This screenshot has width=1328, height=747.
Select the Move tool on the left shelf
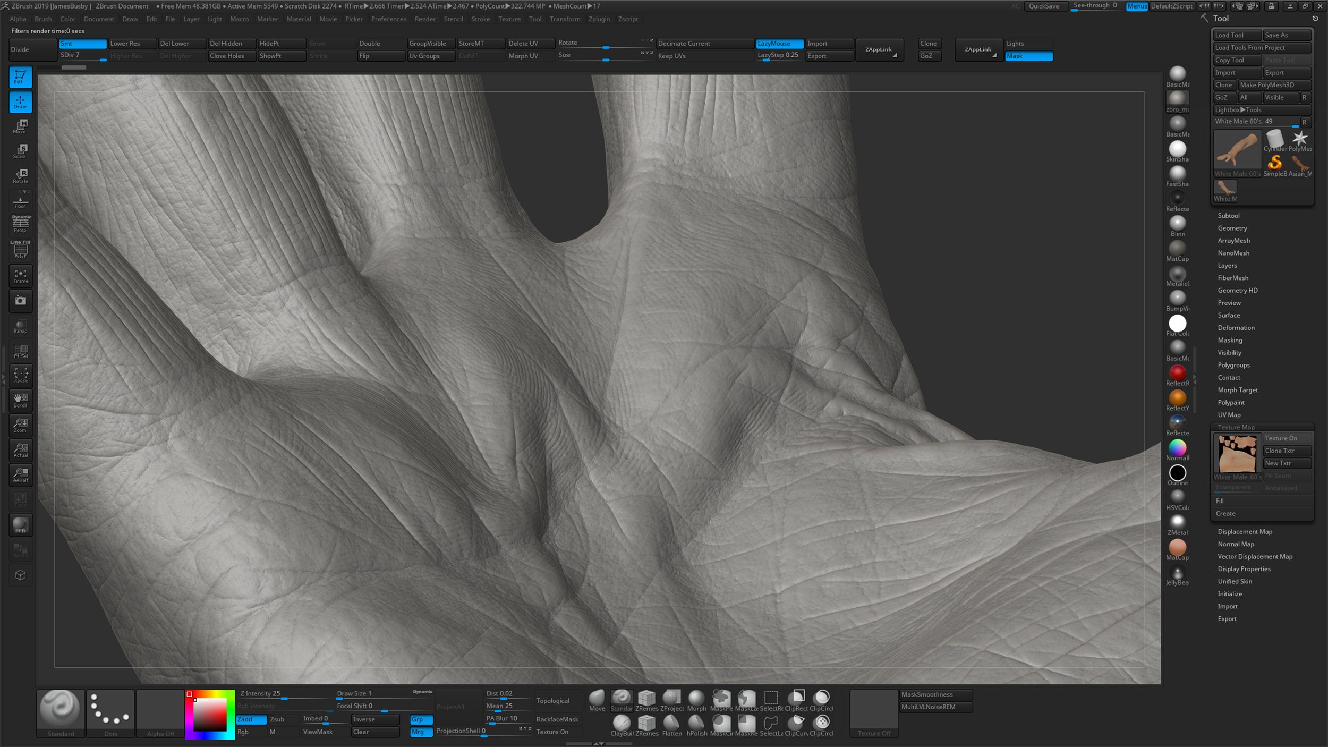pos(20,126)
